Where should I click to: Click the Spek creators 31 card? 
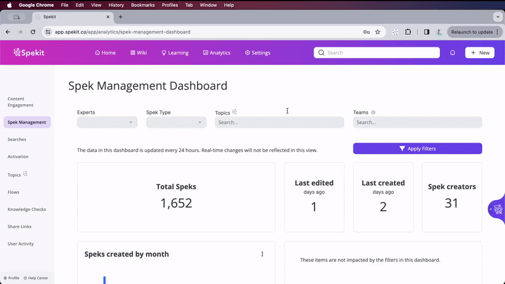coord(452,197)
